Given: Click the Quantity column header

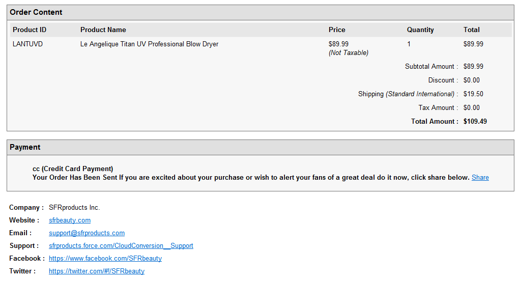Looking at the screenshot, I should (x=420, y=30).
